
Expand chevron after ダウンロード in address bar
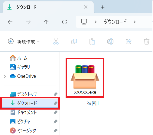(x=135, y=22)
